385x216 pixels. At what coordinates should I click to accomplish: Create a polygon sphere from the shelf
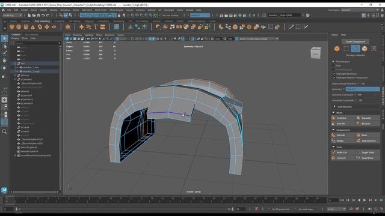(12, 27)
